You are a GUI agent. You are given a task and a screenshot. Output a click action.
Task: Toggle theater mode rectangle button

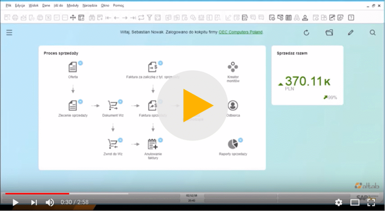coord(355,202)
